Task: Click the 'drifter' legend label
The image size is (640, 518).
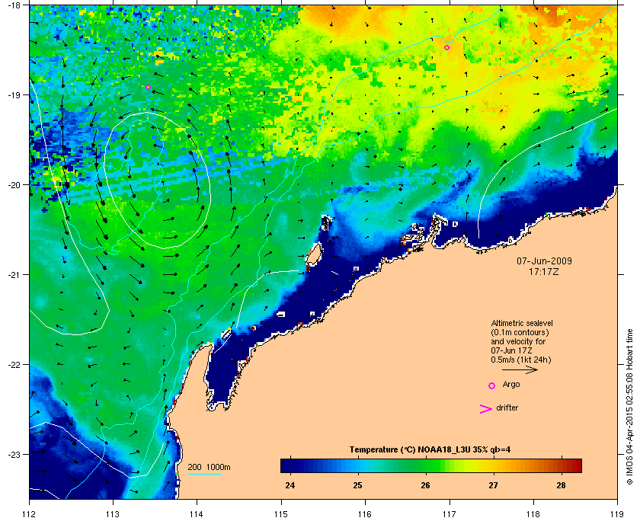Action: [x=507, y=408]
